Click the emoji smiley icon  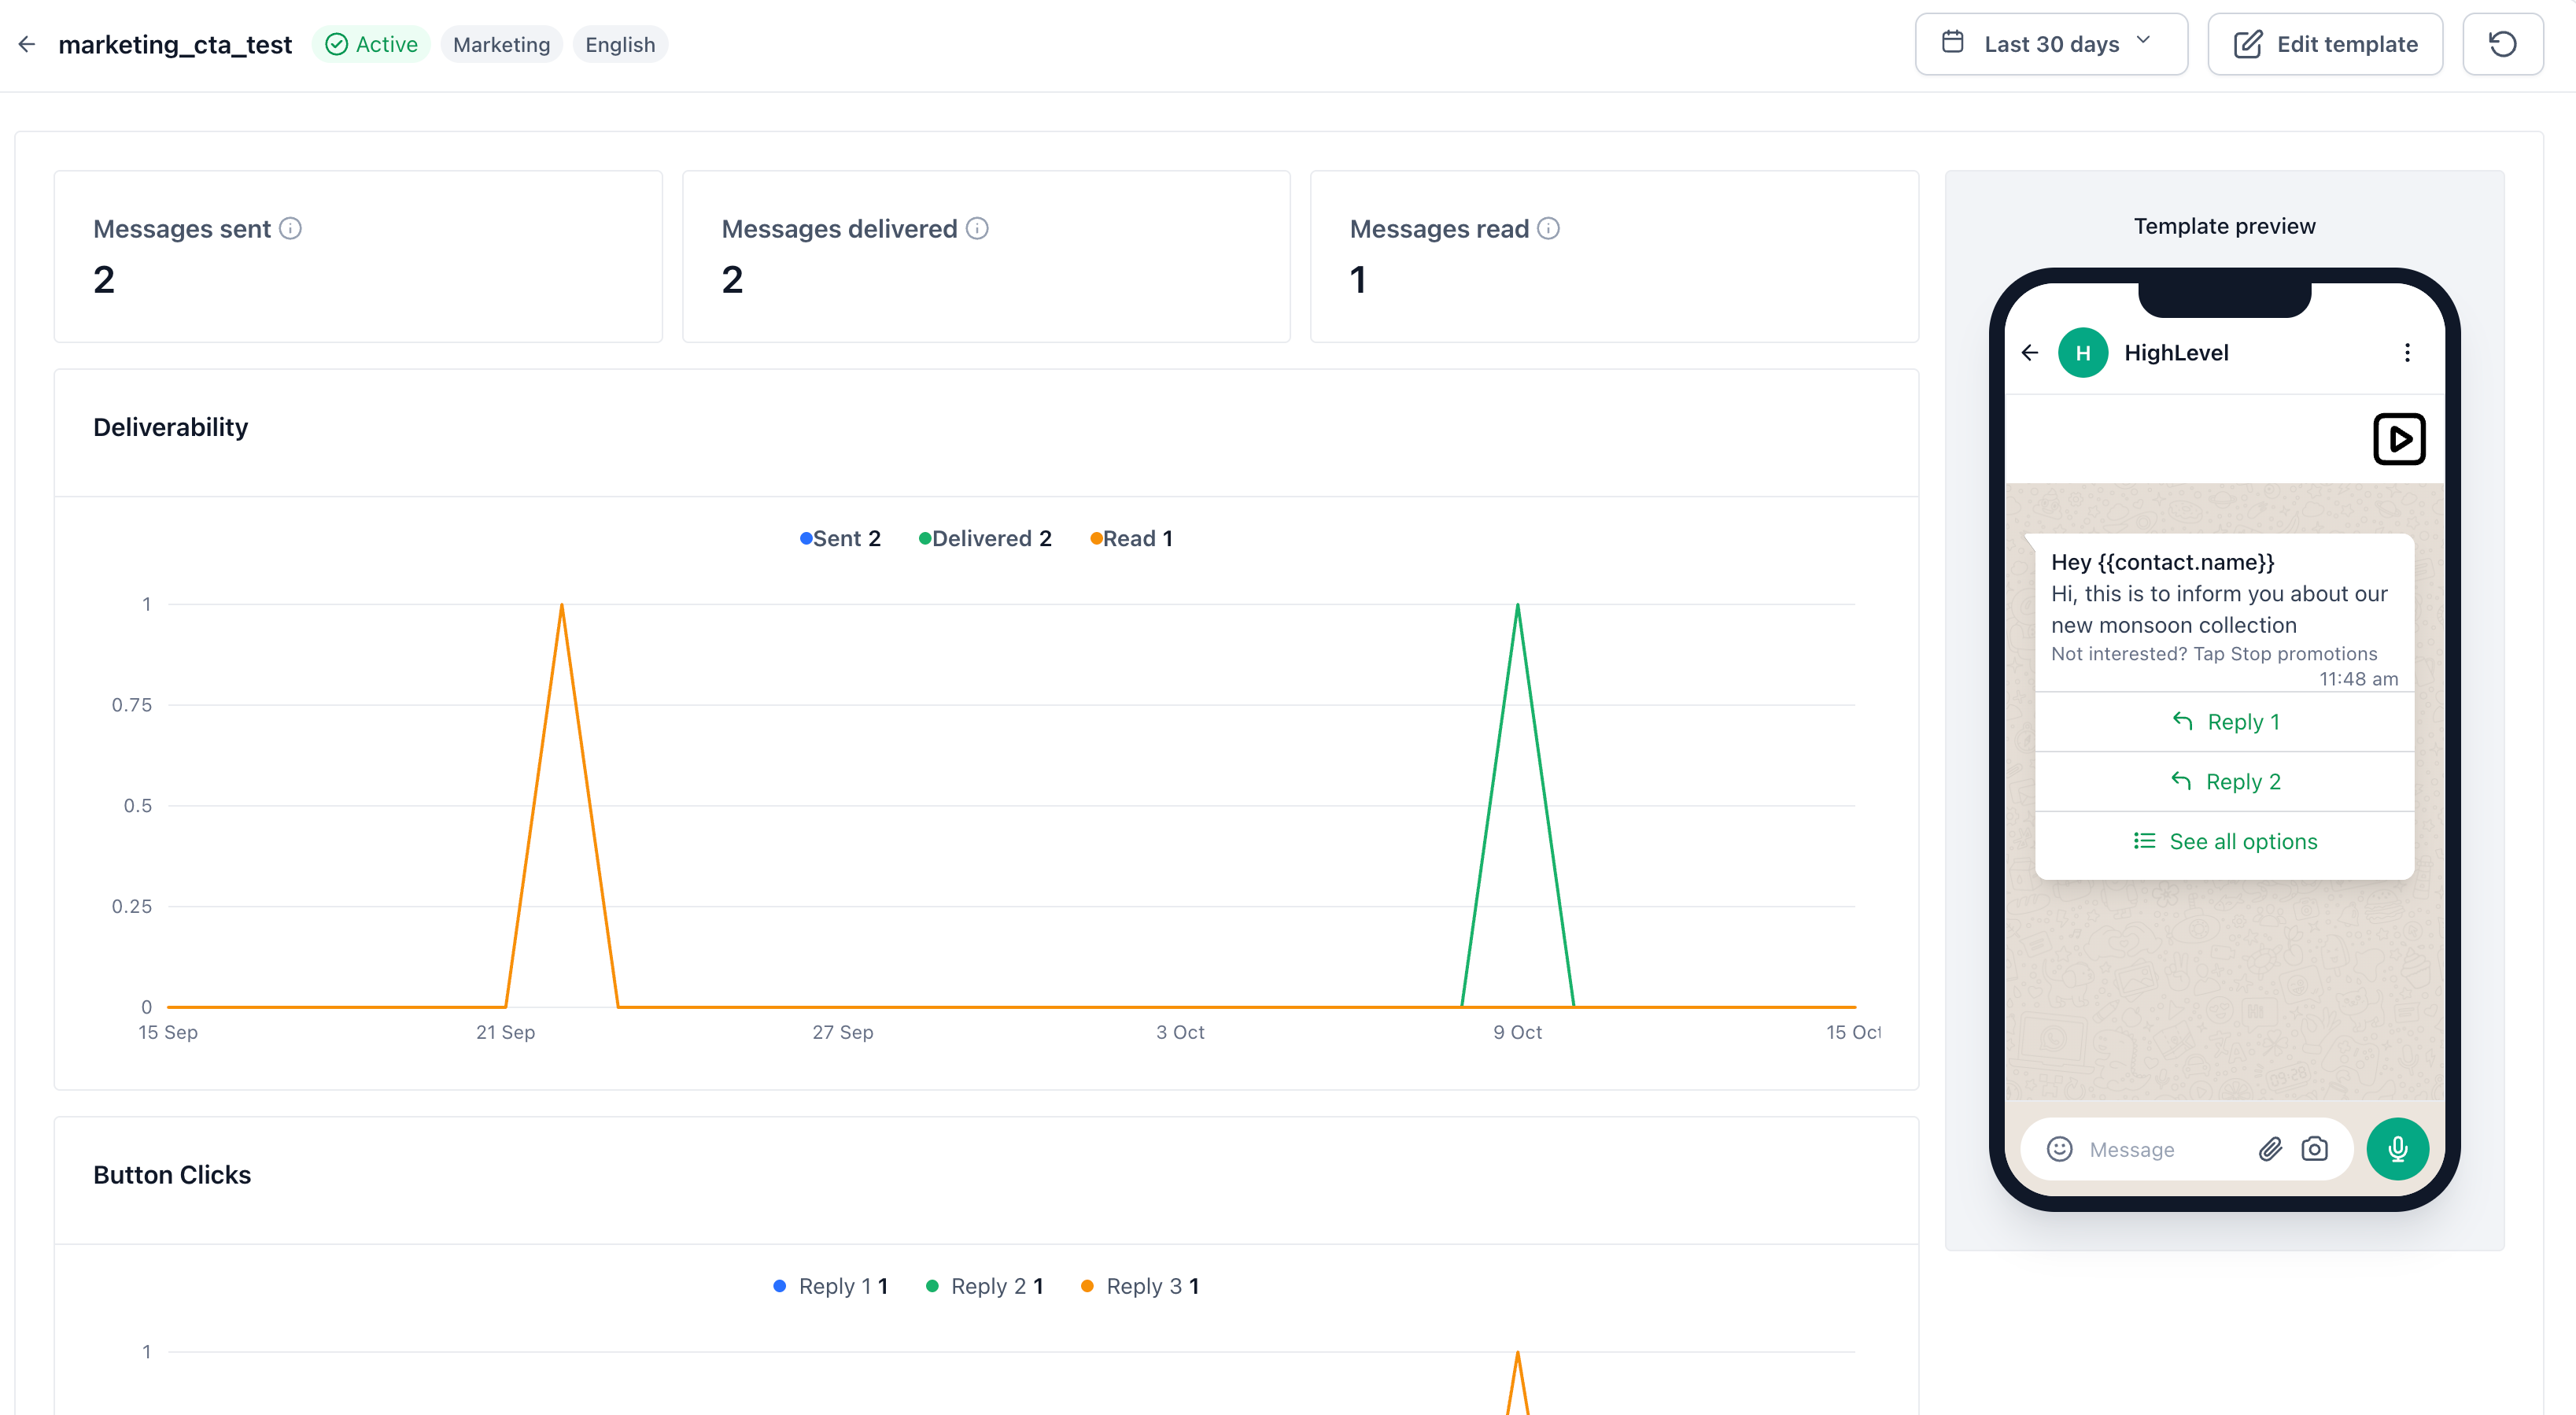[x=2059, y=1149]
